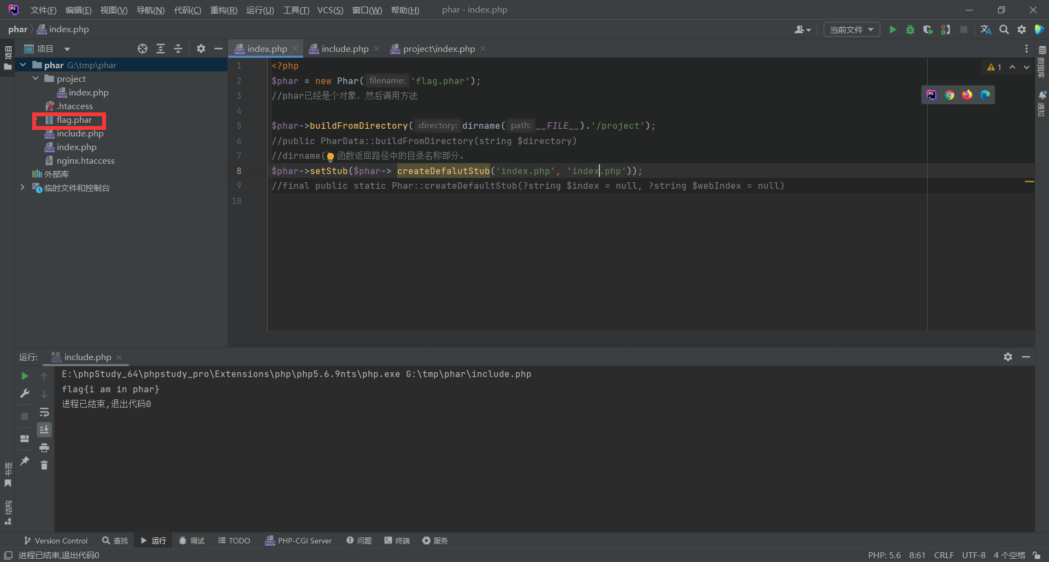Select 外部库 in project tree
Viewport: 1049px width, 562px height.
point(56,175)
